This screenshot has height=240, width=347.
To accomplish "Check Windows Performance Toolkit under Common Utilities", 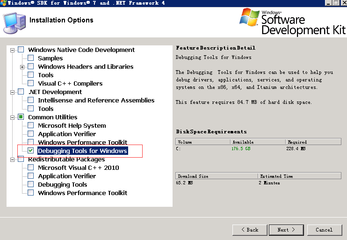I will (30, 142).
